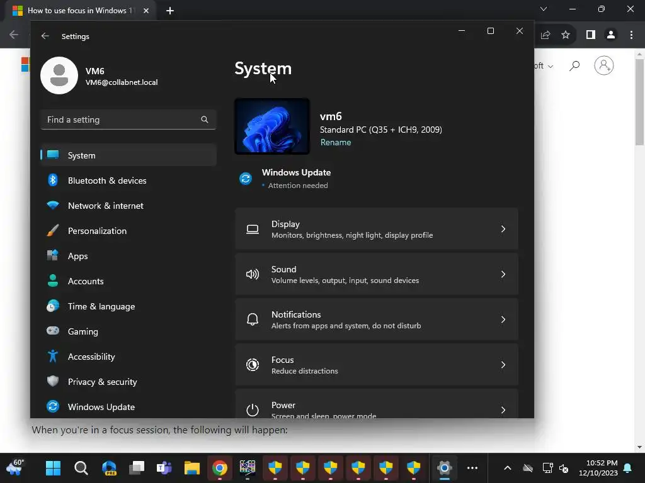
Task: Expand Display using its chevron arrow
Action: click(503, 229)
